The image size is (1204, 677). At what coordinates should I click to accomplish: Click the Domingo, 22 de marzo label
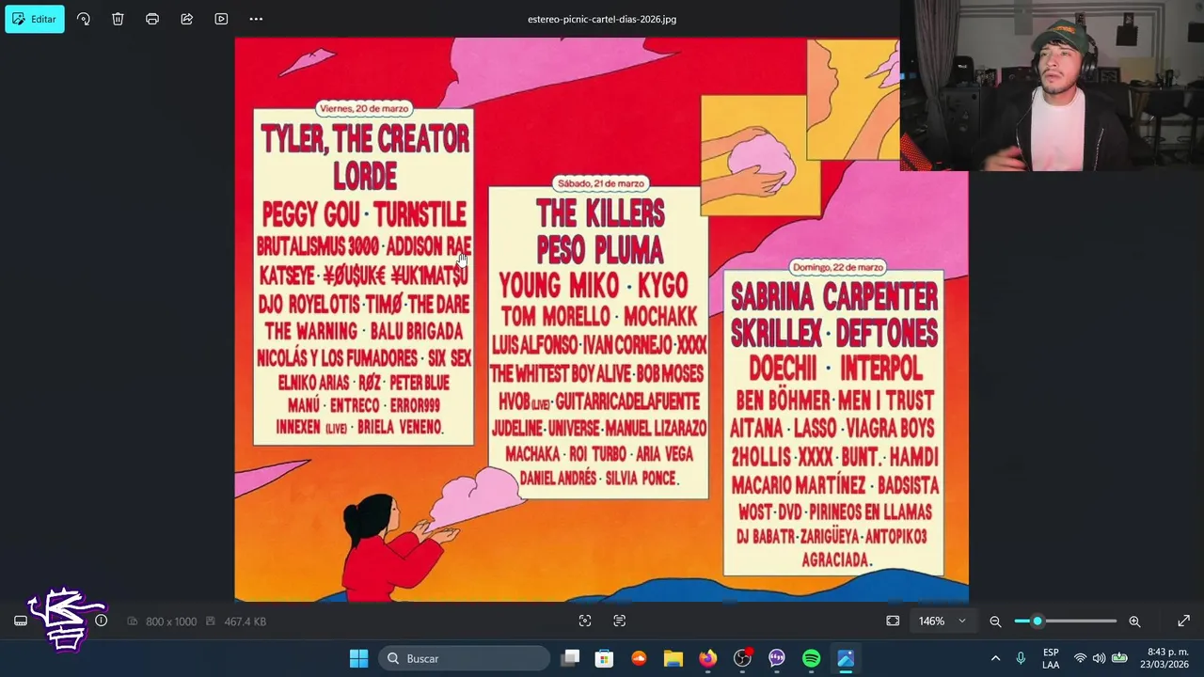(837, 267)
